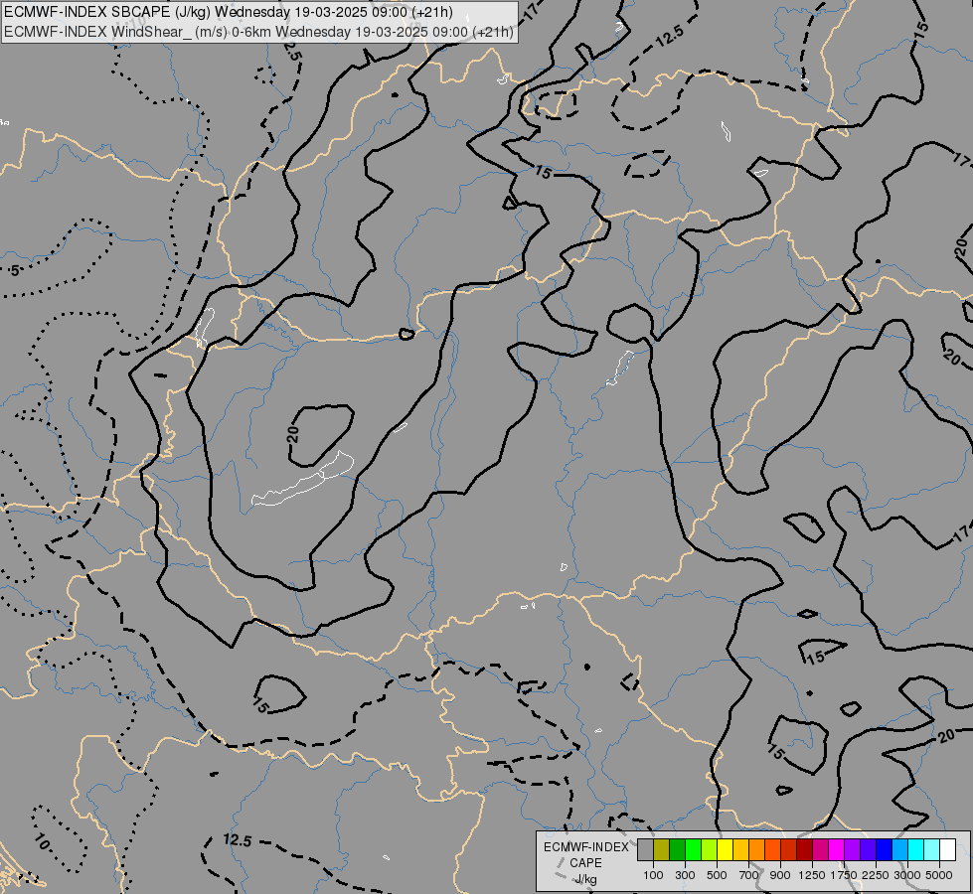Viewport: 973px width, 894px height.
Task: Pick the dark green legend swatch
Action: click(678, 849)
